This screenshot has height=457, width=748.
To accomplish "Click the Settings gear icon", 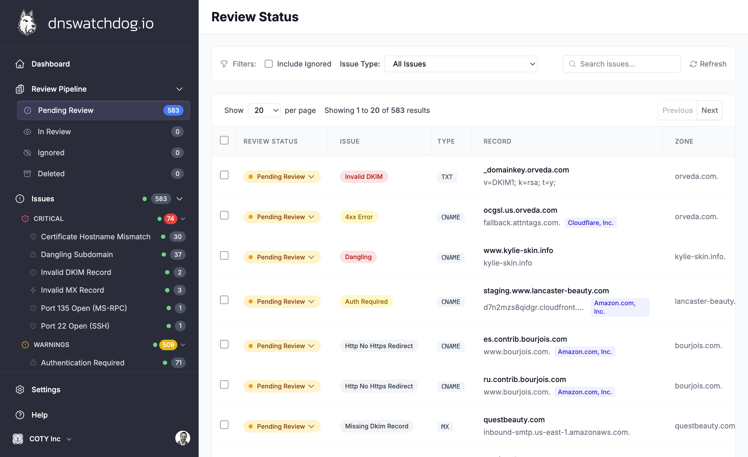I will 20,390.
